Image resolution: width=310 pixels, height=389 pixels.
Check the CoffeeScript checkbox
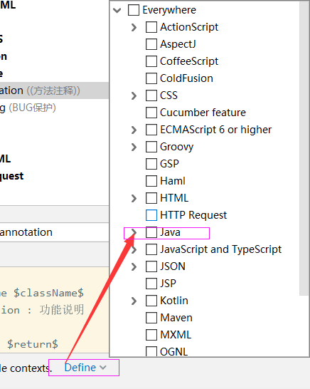point(151,61)
